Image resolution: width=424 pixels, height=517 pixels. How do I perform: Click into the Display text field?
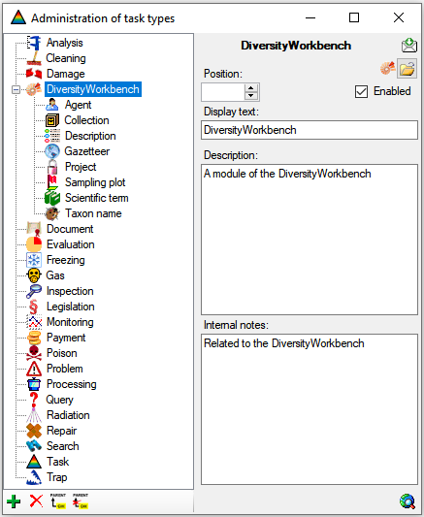pyautogui.click(x=310, y=130)
